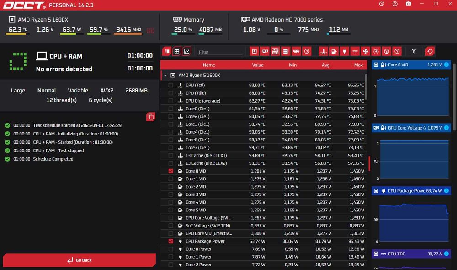The height and width of the screenshot is (270, 457).
Task: Click the refresh icon in title bar
Action: tap(381, 4)
